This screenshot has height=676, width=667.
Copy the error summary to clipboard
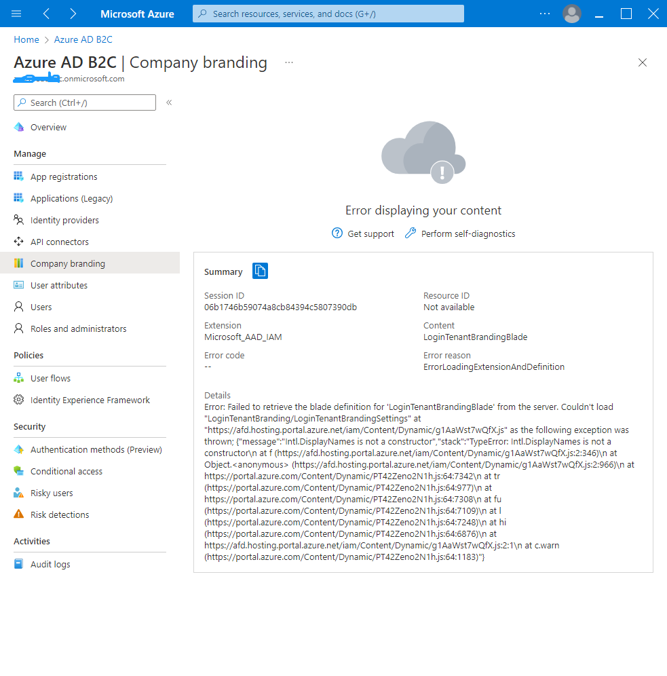click(x=260, y=271)
